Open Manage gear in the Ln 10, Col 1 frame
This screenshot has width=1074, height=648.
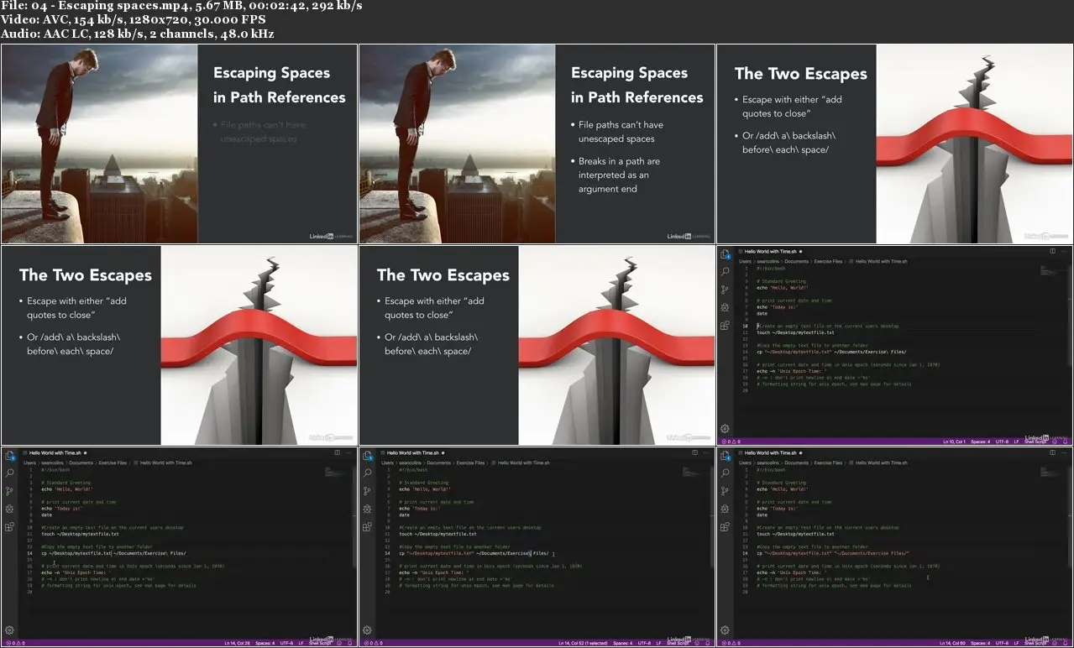pos(725,429)
